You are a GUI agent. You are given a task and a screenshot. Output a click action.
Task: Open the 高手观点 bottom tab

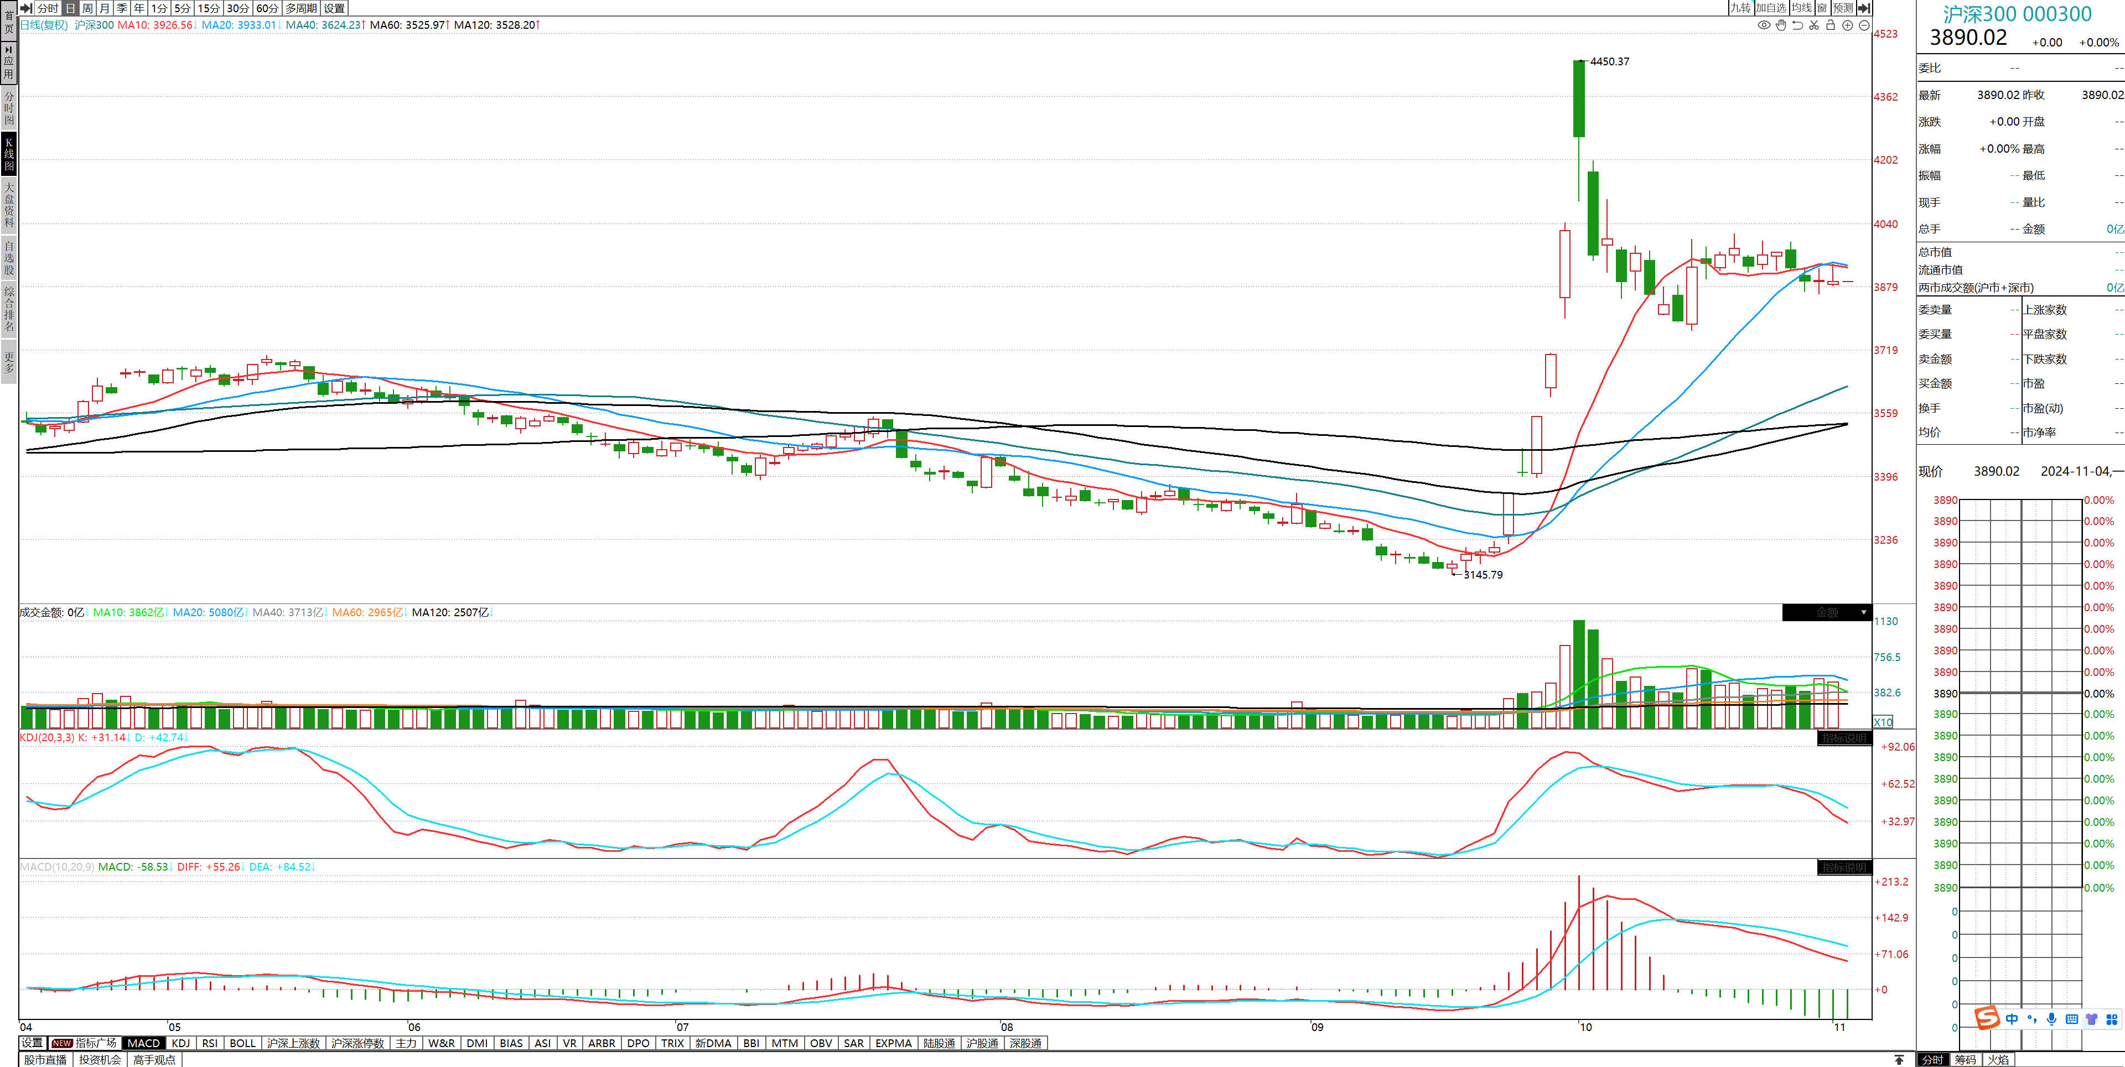pos(154,1060)
